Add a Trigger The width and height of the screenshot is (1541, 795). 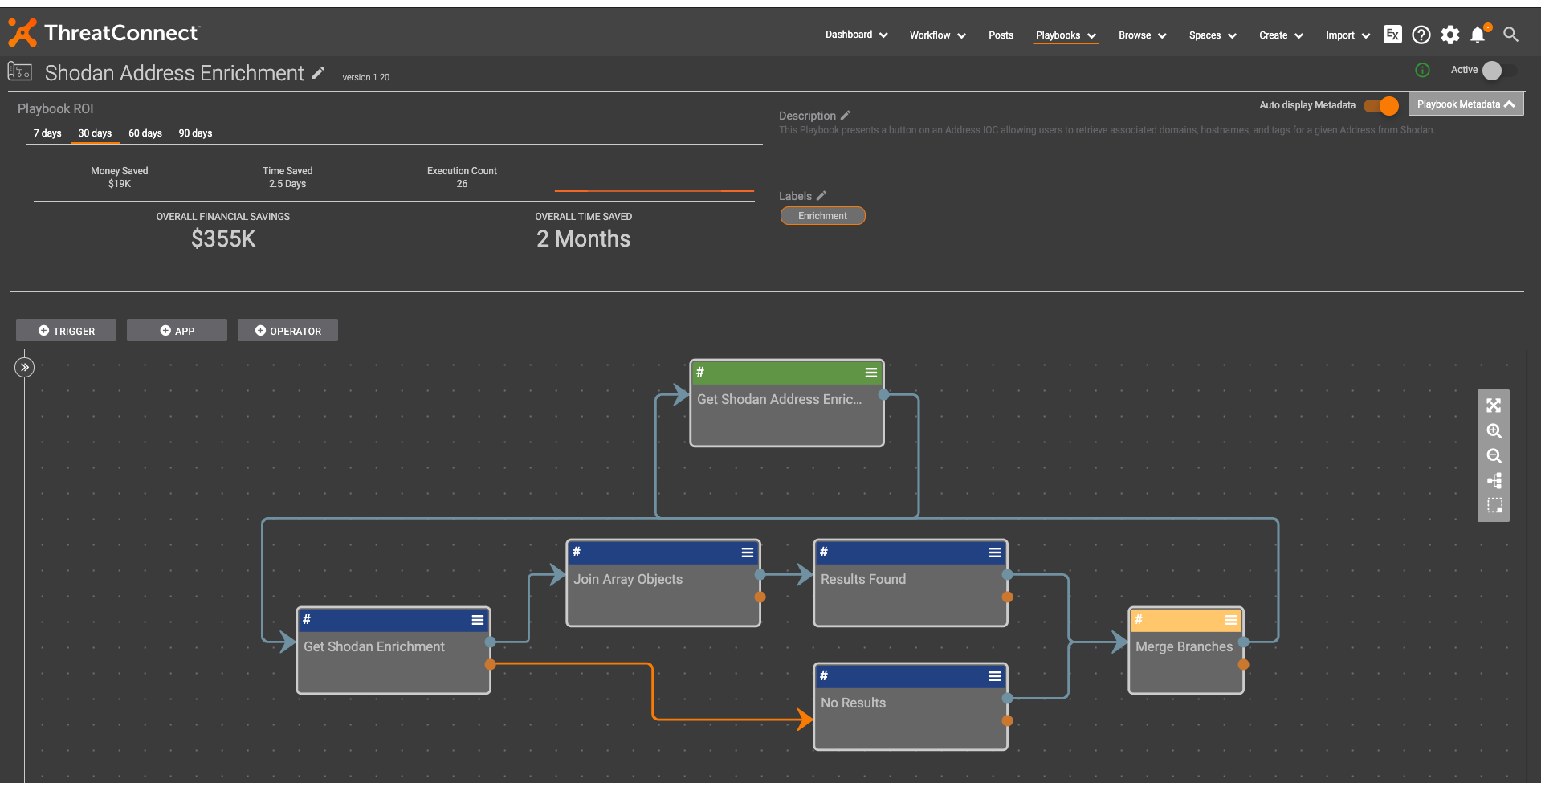point(66,331)
